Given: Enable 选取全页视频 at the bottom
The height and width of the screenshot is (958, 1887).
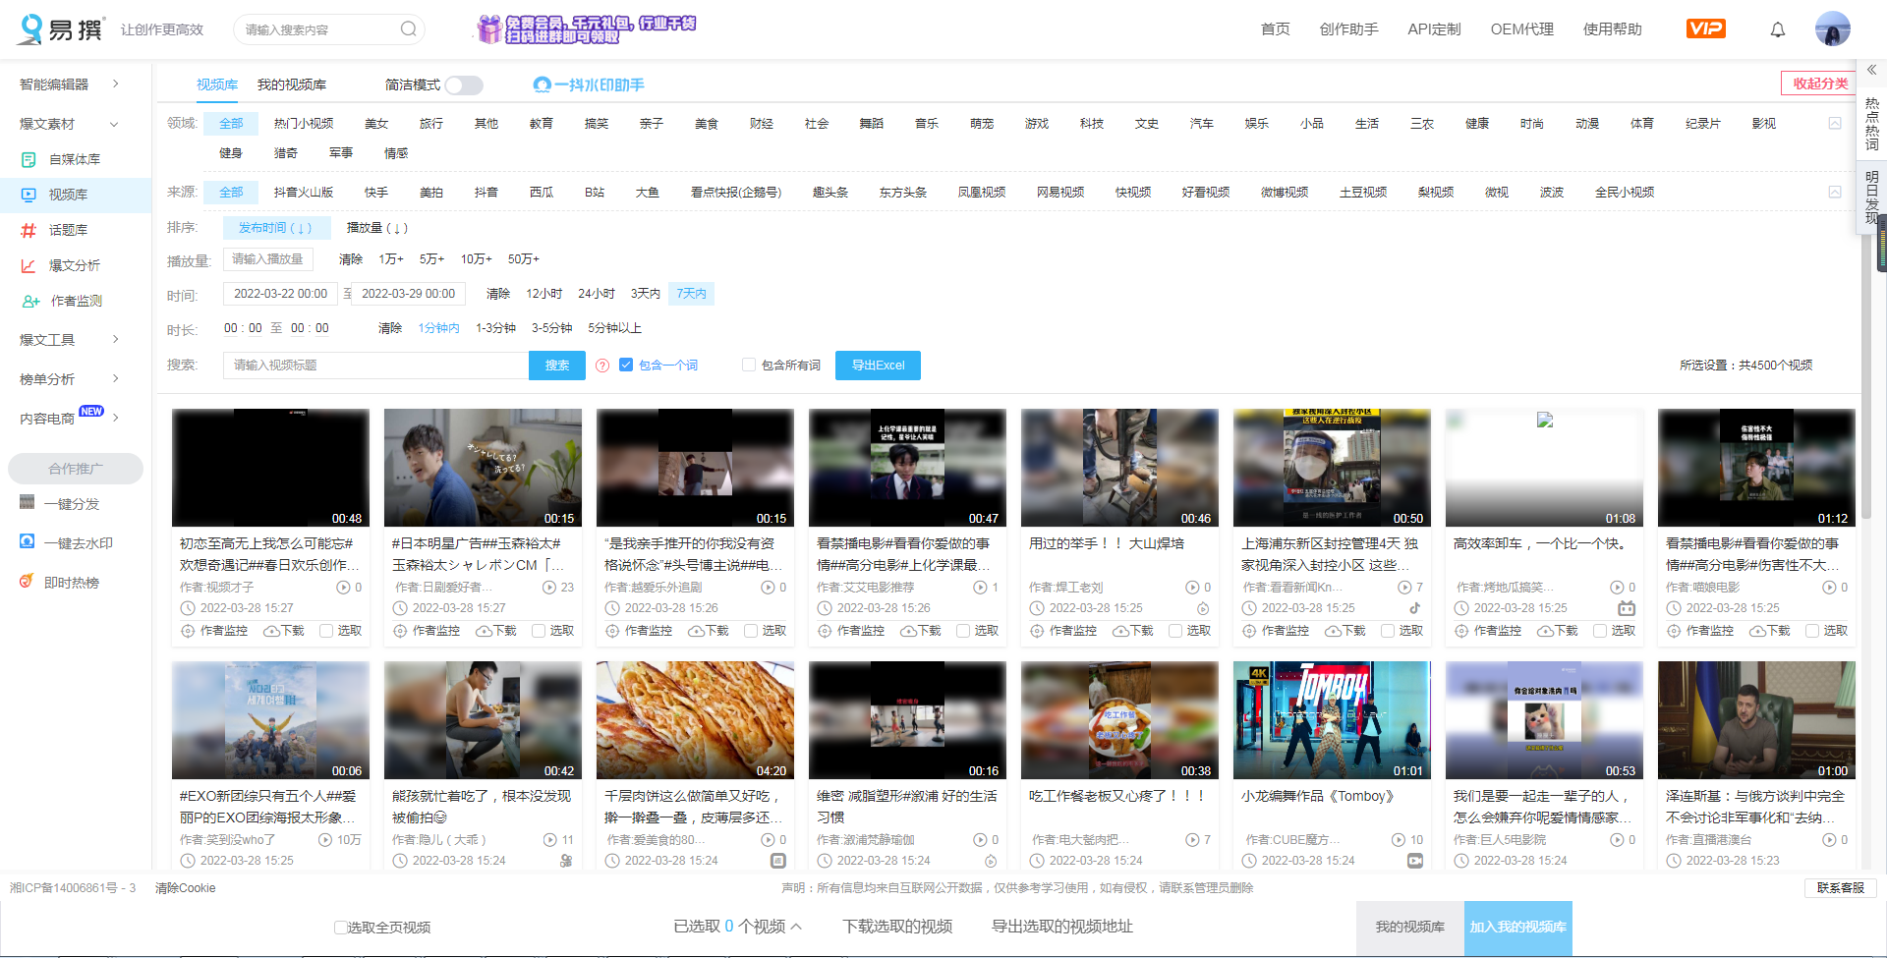Looking at the screenshot, I should [339, 927].
